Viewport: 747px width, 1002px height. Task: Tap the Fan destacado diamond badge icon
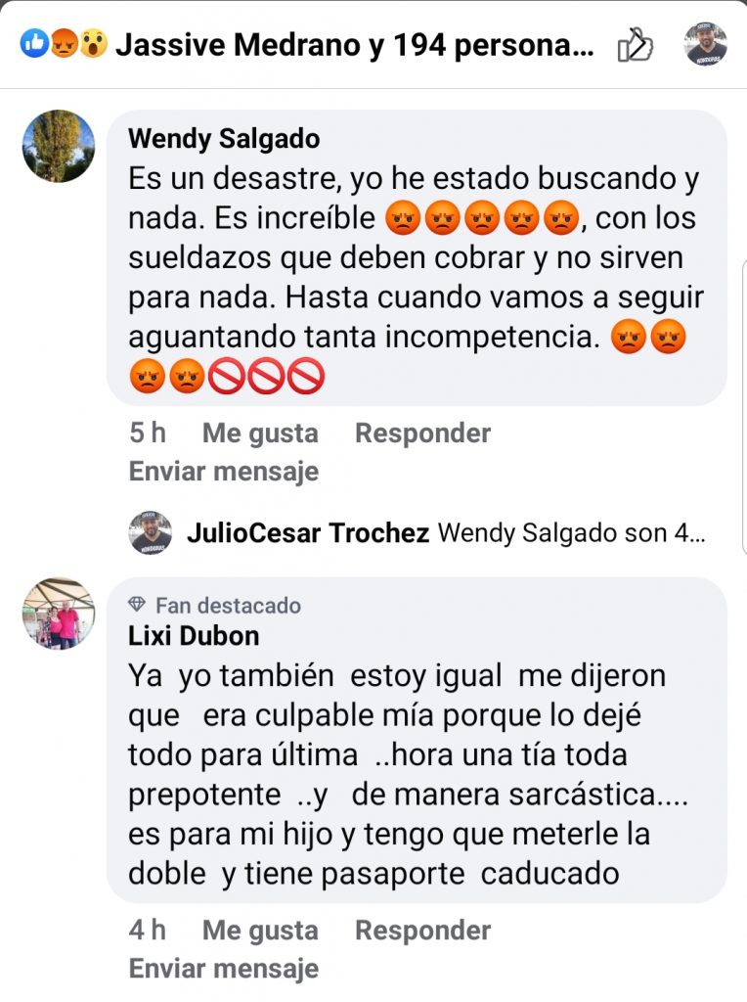point(137,604)
